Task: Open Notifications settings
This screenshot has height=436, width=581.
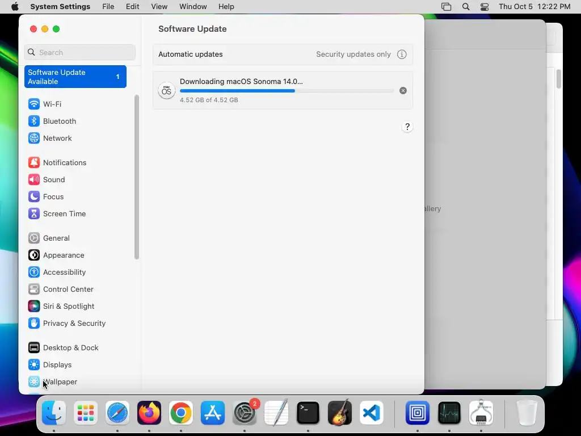Action: (57, 163)
